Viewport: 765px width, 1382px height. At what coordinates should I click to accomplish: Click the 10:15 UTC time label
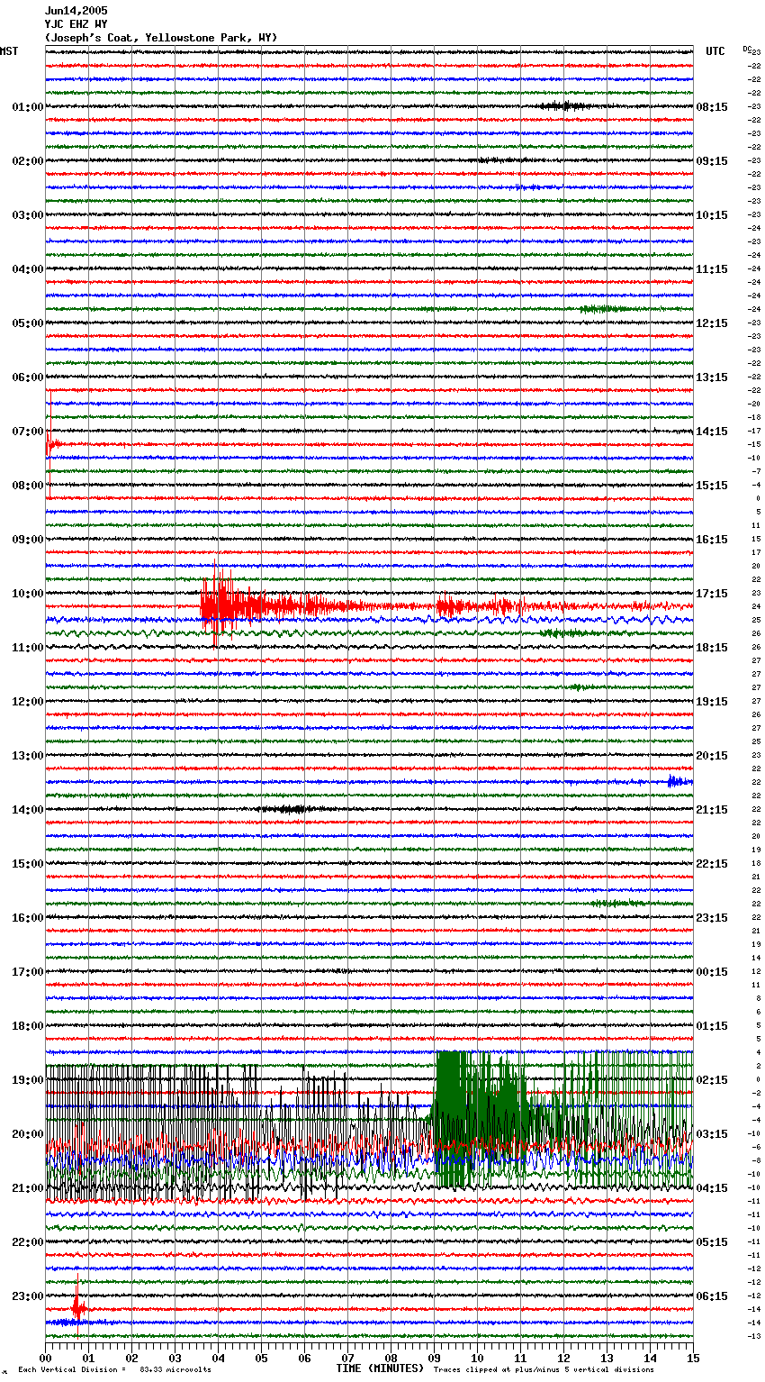pos(712,215)
